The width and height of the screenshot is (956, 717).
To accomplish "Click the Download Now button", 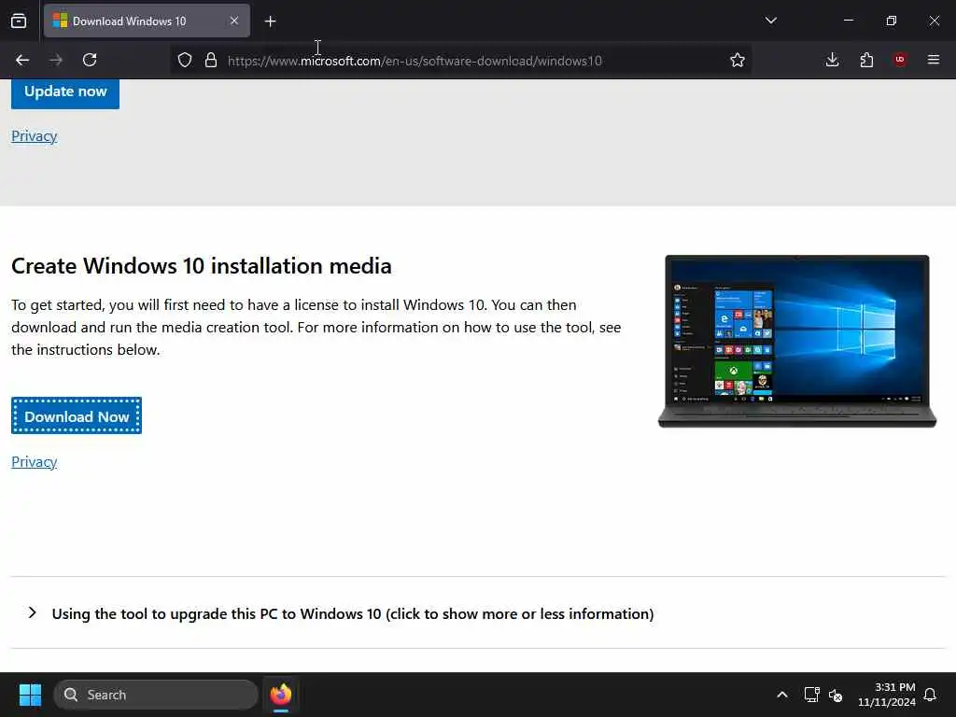I will tap(77, 415).
